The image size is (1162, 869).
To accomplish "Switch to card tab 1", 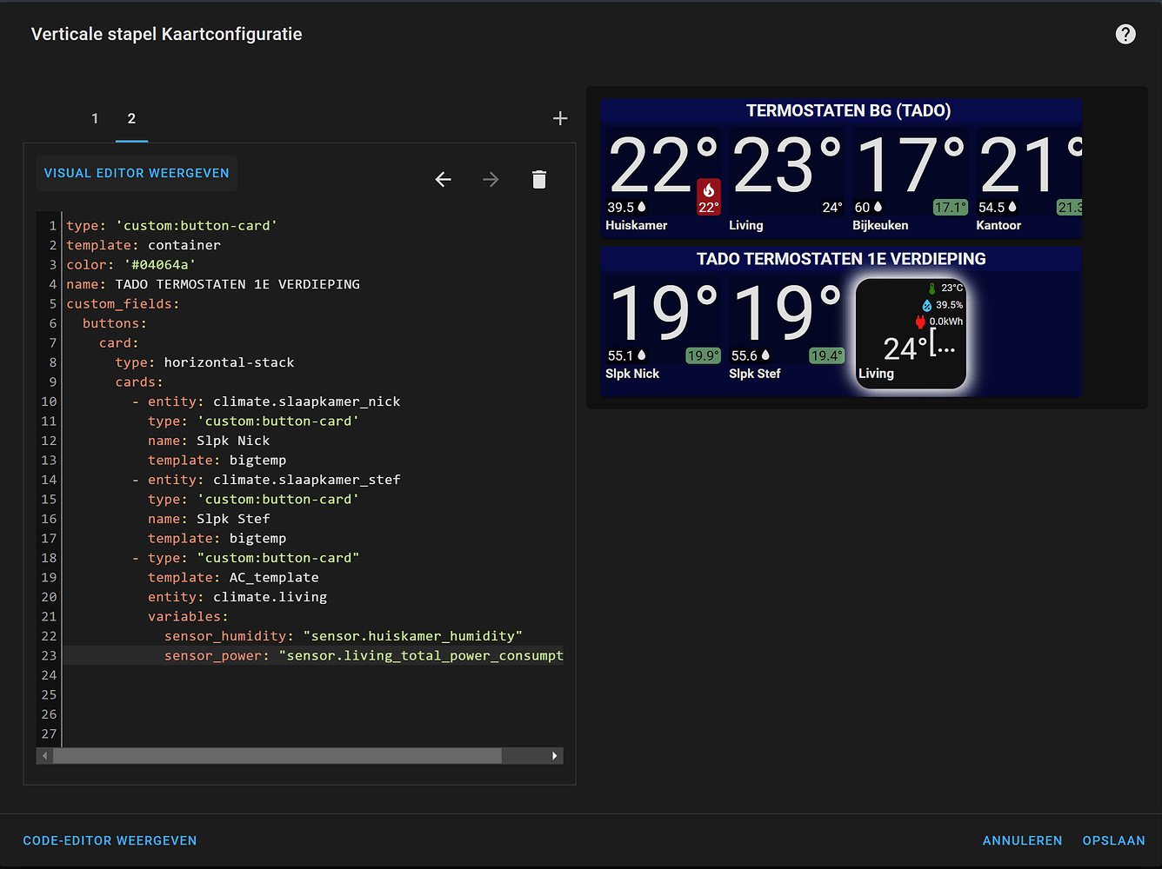I will [95, 119].
